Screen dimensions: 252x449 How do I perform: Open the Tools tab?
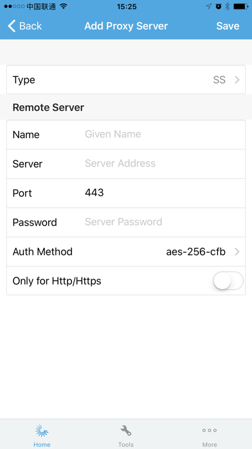(126, 435)
